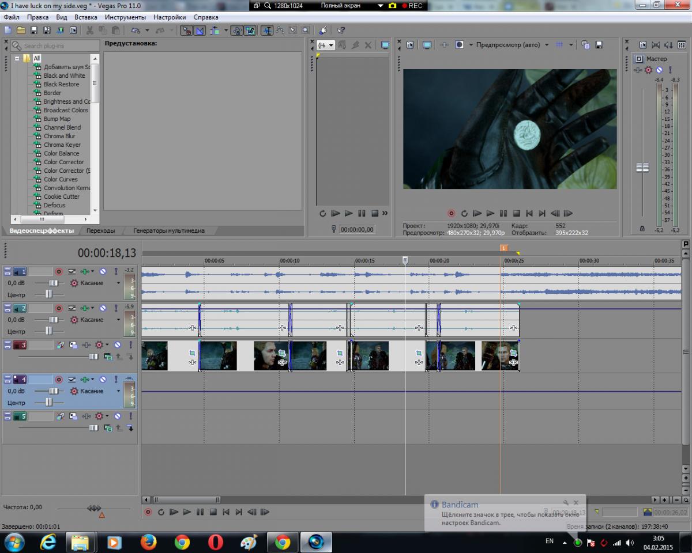The height and width of the screenshot is (553, 692).
Task: Open track 4 automation Касание dropdown
Action: tap(118, 391)
